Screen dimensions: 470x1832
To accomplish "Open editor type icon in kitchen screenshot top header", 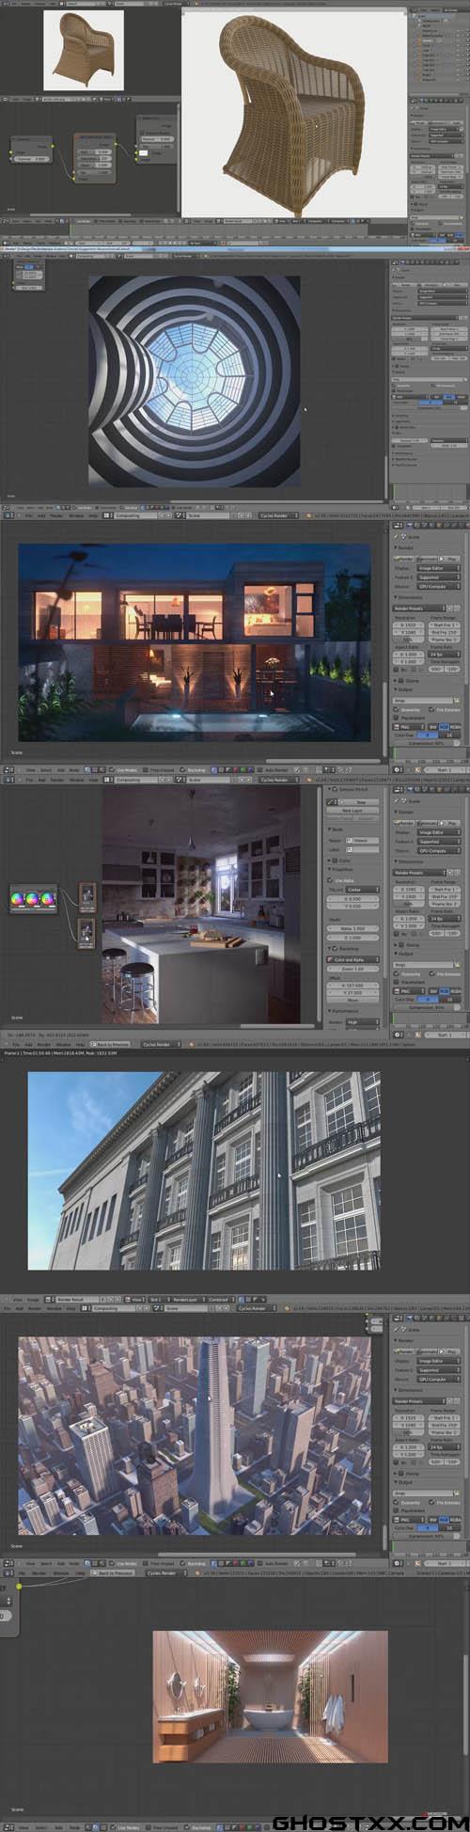I will tap(8, 781).
